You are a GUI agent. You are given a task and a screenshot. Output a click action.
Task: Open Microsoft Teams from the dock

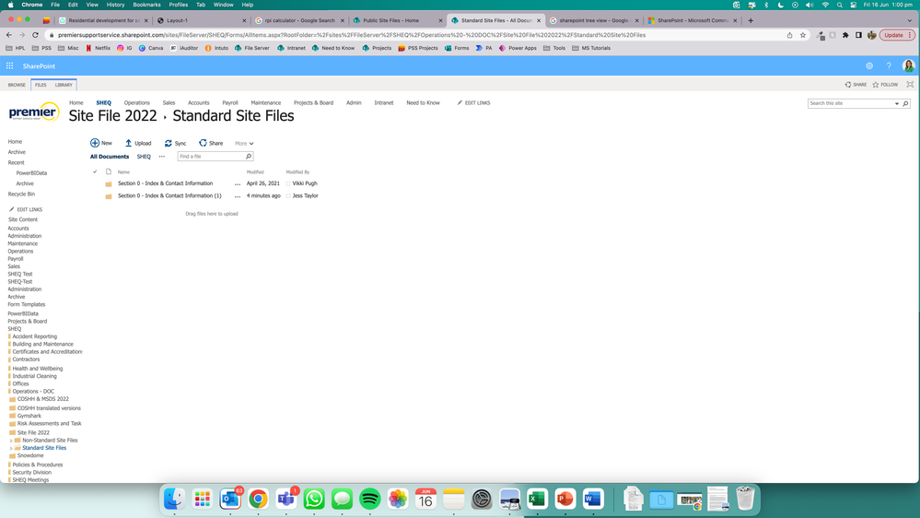coord(286,500)
